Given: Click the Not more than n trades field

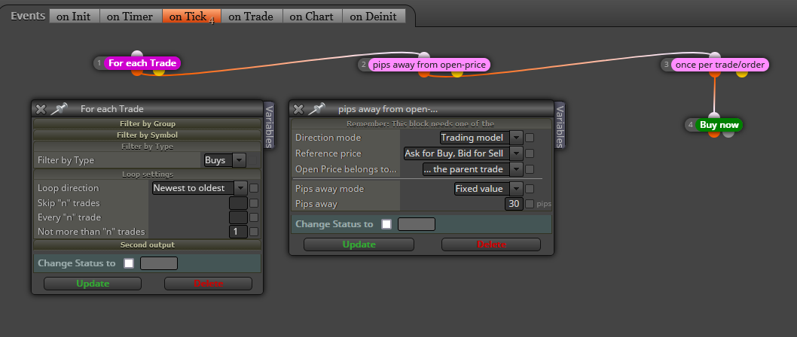Looking at the screenshot, I should tap(238, 232).
